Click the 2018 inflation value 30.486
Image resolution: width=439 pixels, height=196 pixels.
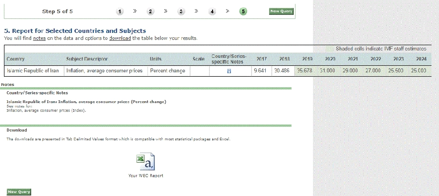click(x=281, y=71)
